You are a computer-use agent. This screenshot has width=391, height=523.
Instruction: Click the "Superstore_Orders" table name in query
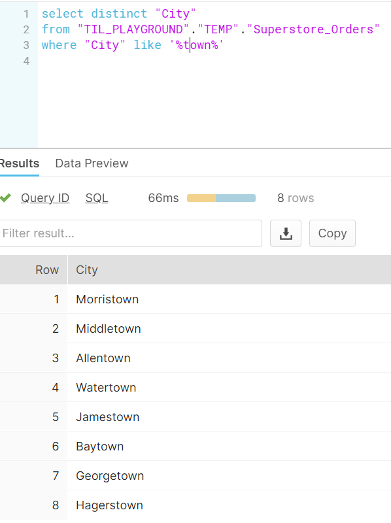[x=313, y=29]
